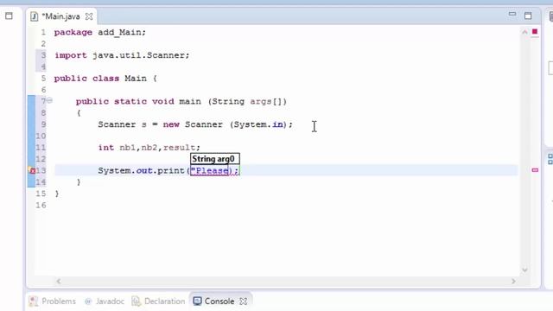This screenshot has height=311, width=553.
Task: Close the Console view
Action: tap(243, 301)
